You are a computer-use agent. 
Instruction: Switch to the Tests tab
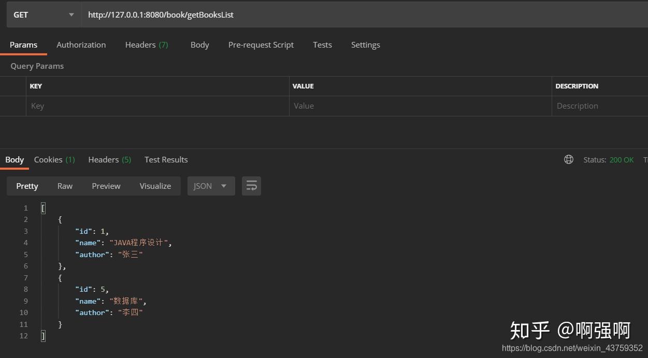322,44
